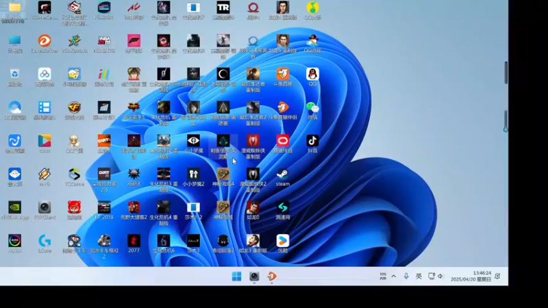
Task: Expand the hidden system tray icons chevron
Action: pyautogui.click(x=393, y=277)
